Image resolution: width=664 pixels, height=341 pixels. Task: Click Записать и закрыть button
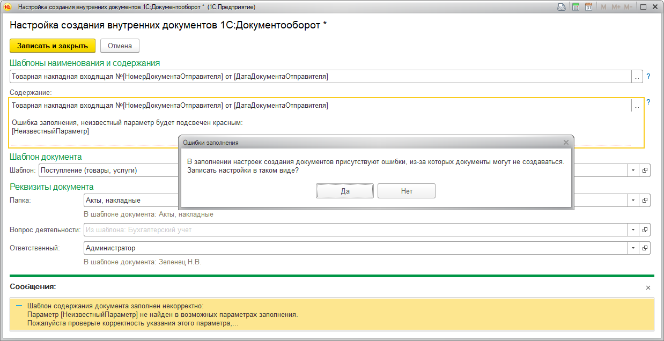click(x=53, y=46)
